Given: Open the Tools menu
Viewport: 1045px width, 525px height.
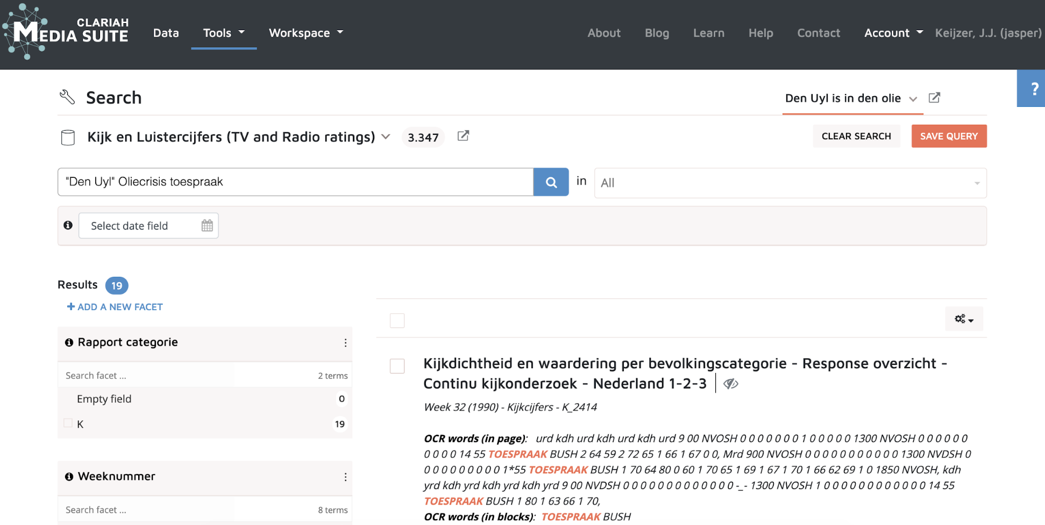Looking at the screenshot, I should tap(224, 33).
